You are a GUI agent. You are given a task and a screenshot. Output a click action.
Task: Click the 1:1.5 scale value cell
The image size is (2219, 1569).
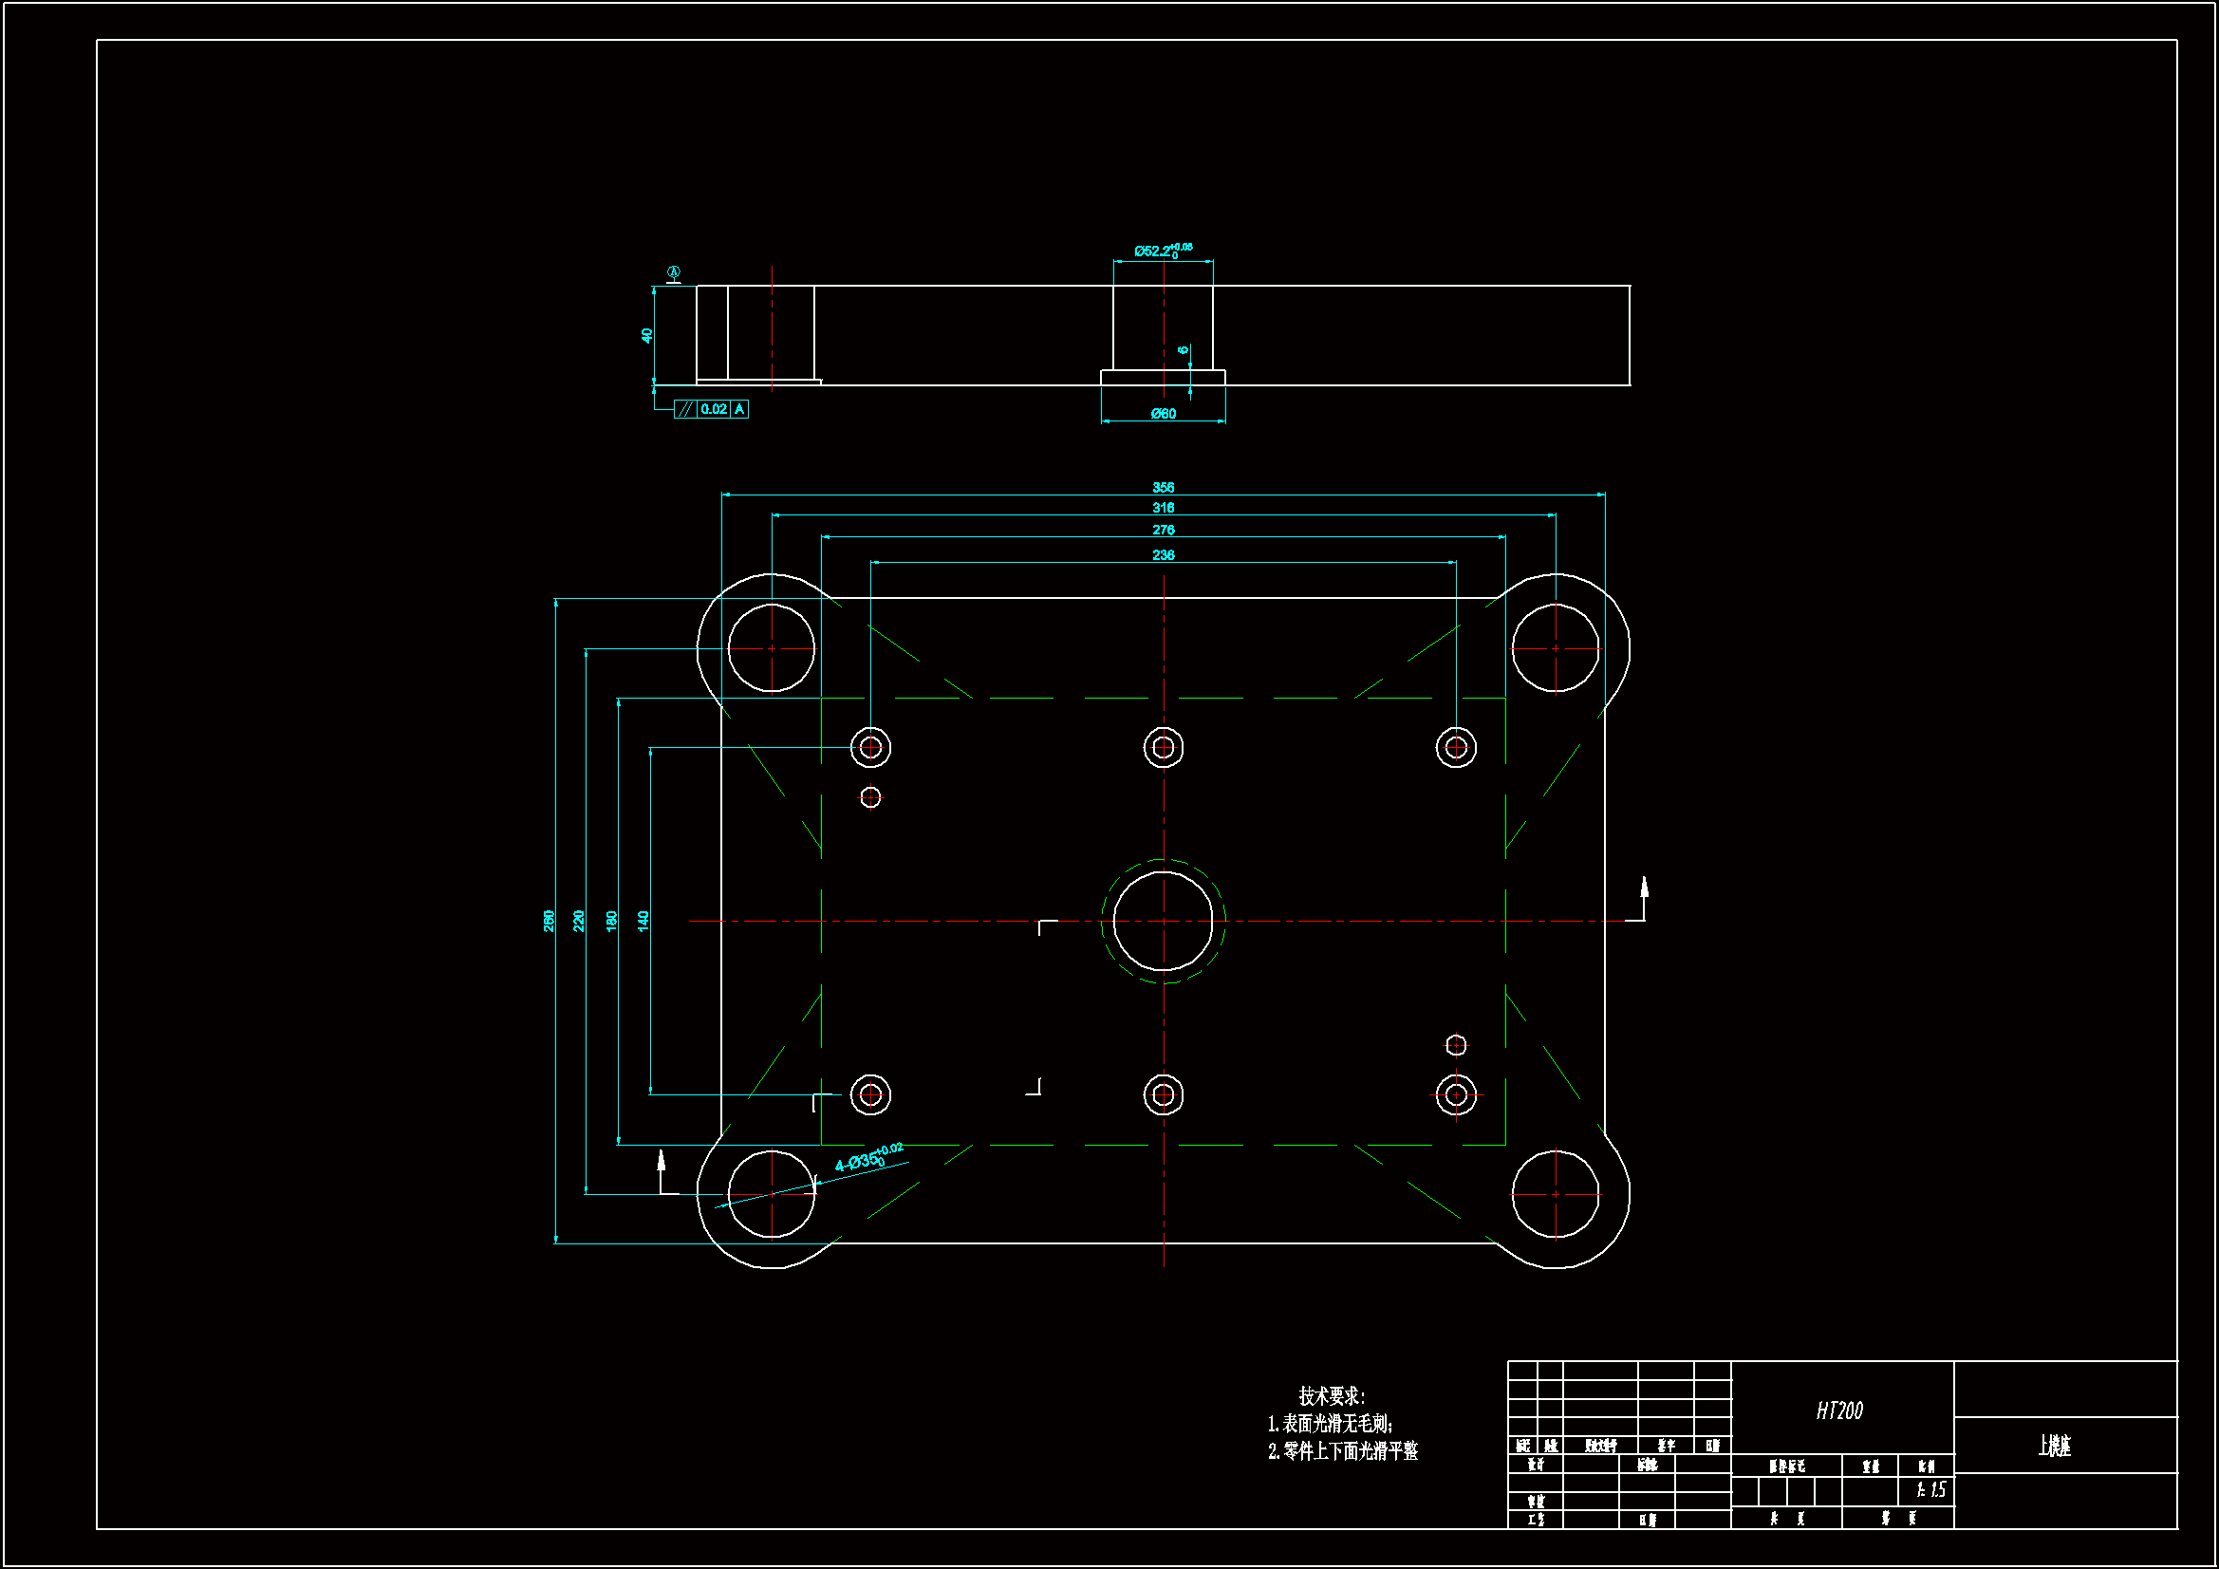click(x=1931, y=1491)
